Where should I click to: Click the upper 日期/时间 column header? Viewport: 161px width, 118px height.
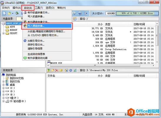[139, 24]
